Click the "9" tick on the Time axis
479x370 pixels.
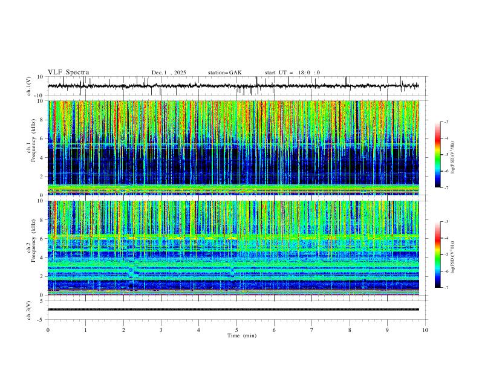pos(387,330)
